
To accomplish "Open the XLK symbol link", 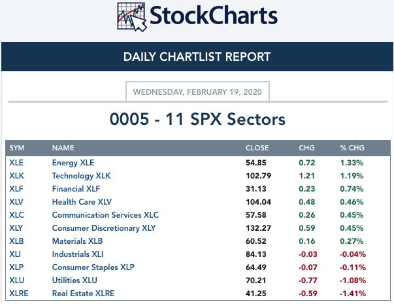I will 16,176.
